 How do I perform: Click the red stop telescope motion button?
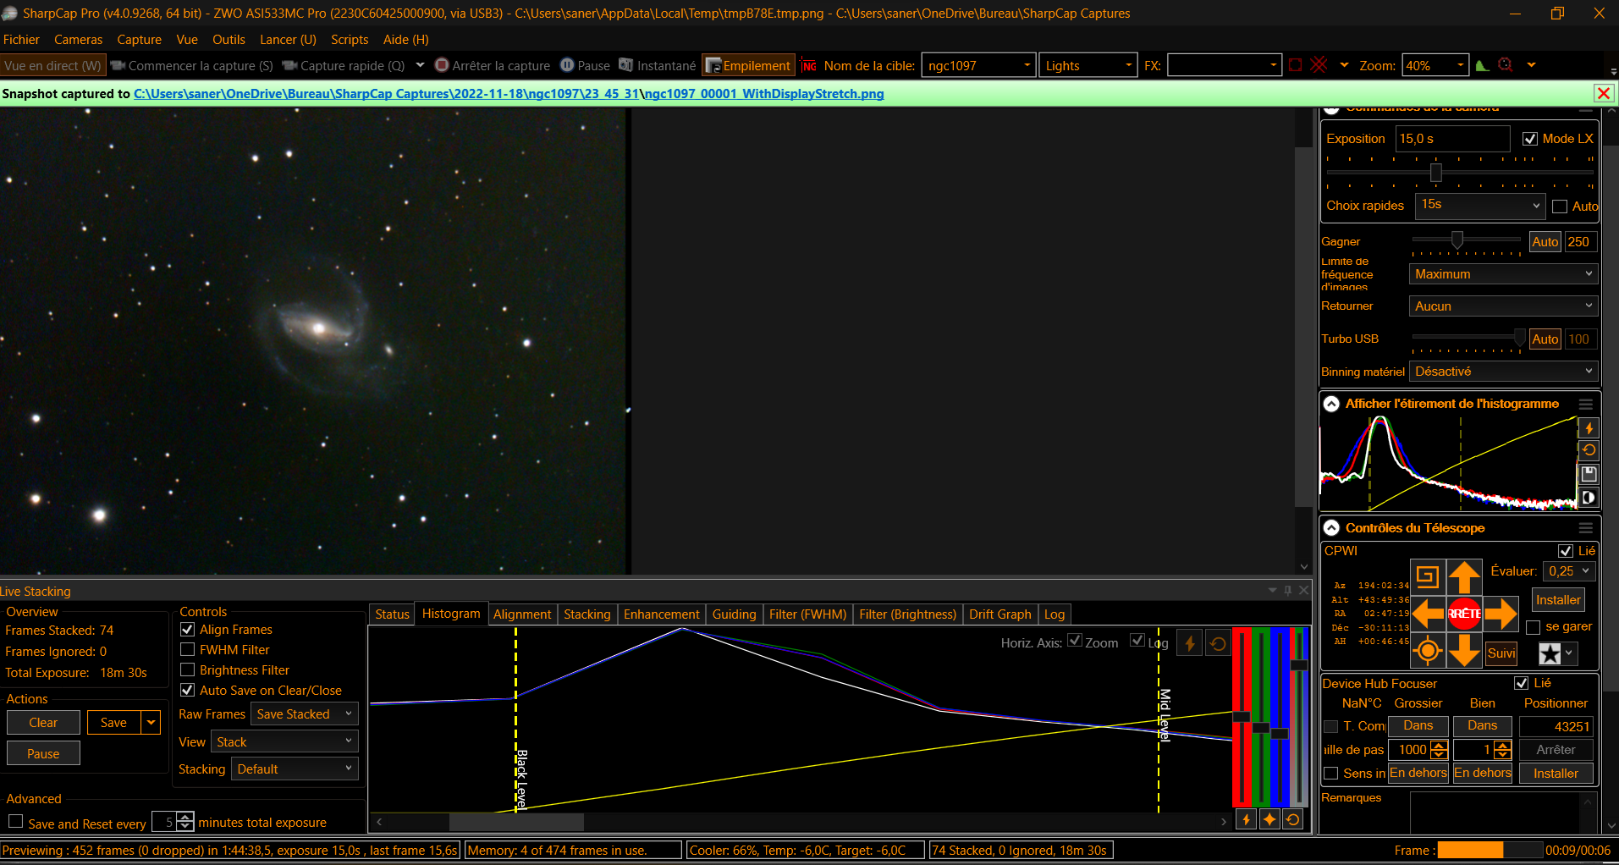1464,614
